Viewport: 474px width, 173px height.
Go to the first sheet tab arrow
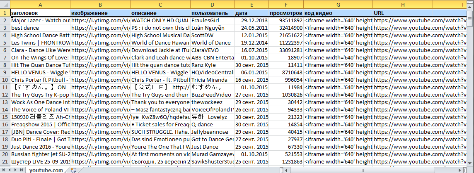click(x=3, y=170)
